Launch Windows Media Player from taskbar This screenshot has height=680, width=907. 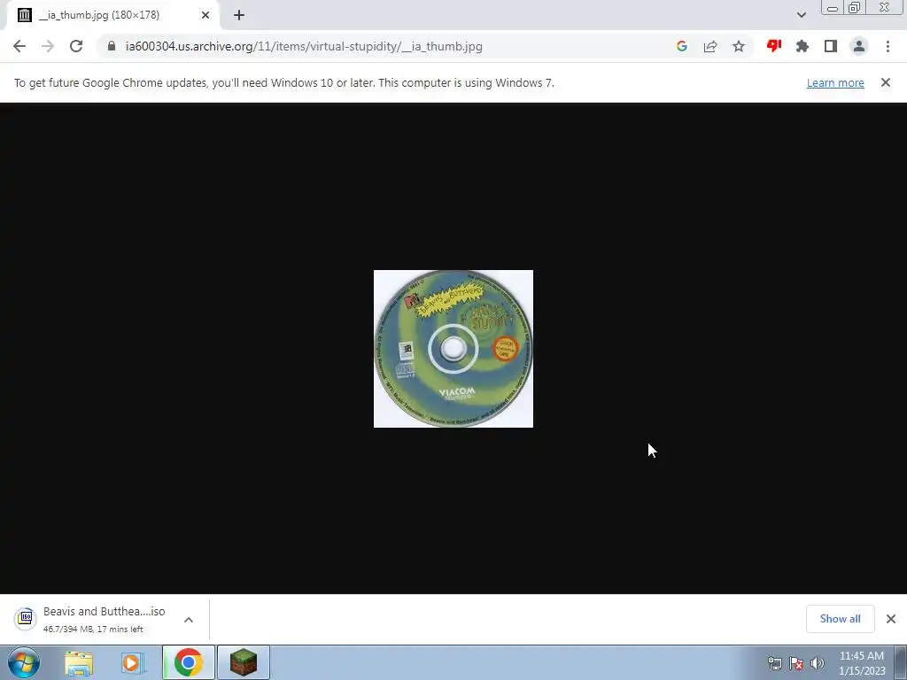tap(133, 662)
